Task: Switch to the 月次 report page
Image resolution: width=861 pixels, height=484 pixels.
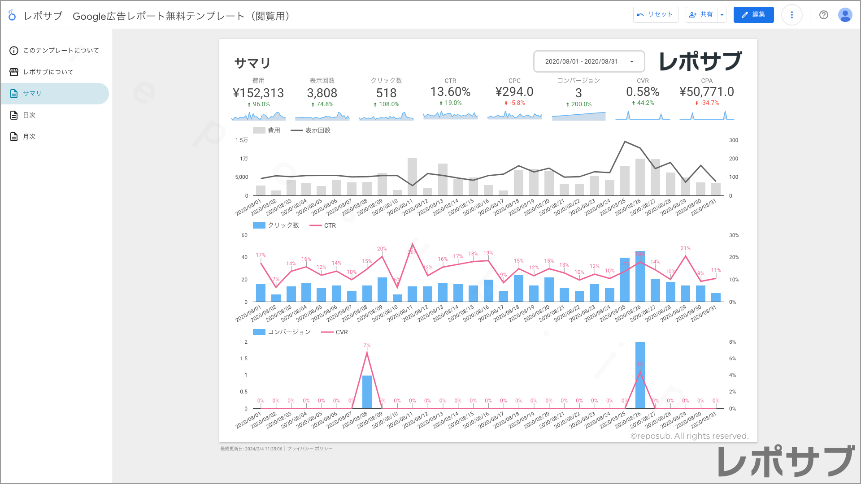Action: (x=30, y=136)
